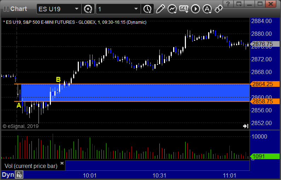Click the 10:31 time axis label

[x=159, y=175]
